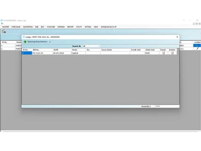
Task: Click the Bill No. column header
Action: [42, 50]
